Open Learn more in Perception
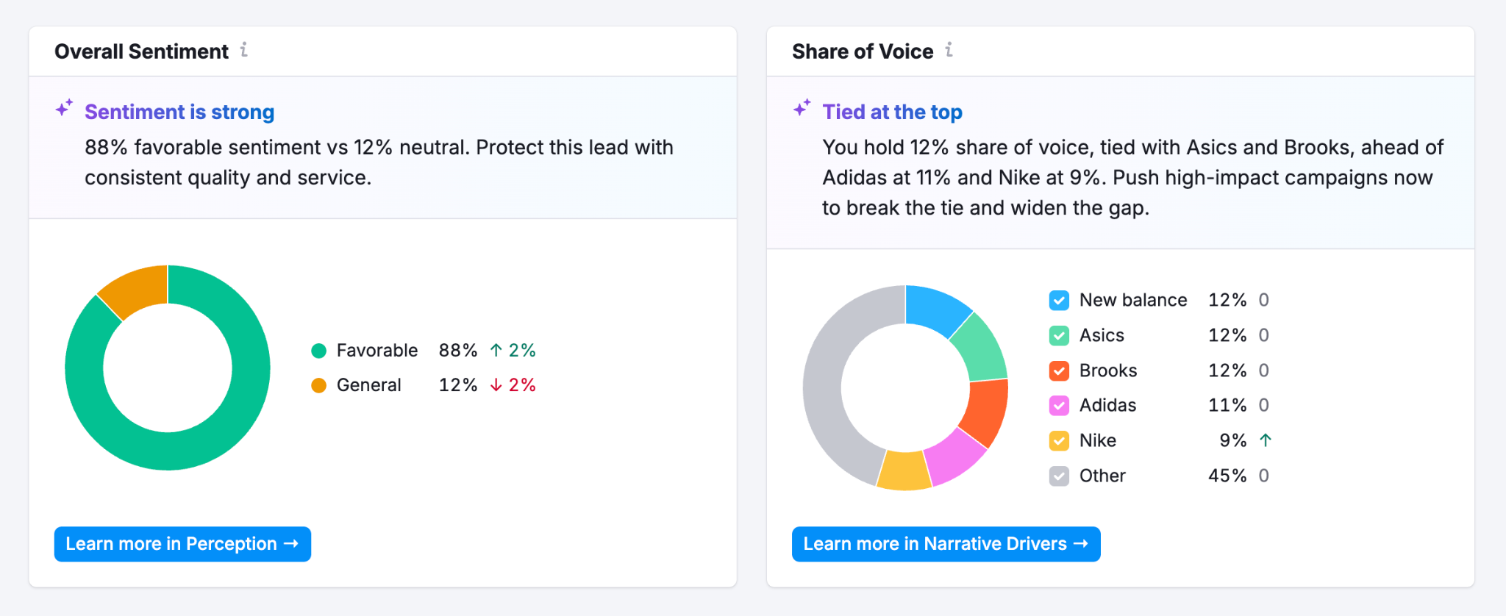This screenshot has width=1506, height=616. (x=182, y=544)
